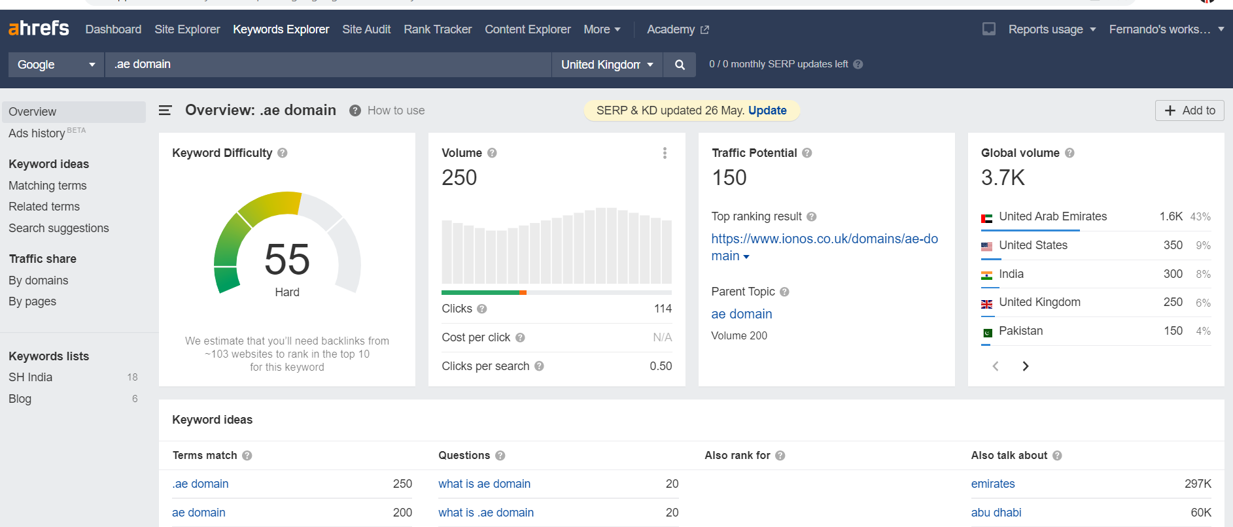Click 'abu dhabi' keyword link
The image size is (1233, 527).
pyautogui.click(x=996, y=513)
